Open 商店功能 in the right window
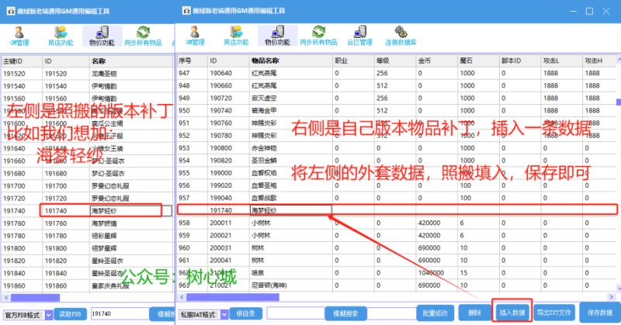 (x=236, y=36)
